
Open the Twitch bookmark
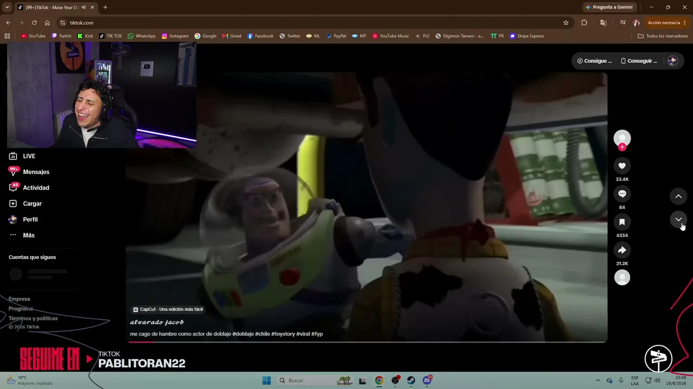coord(61,36)
